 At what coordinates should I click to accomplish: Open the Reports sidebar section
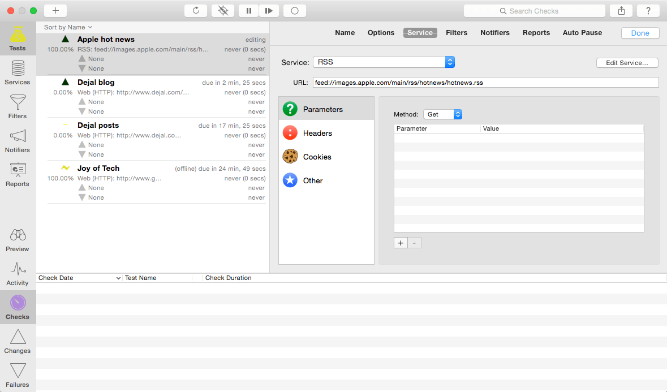(18, 175)
